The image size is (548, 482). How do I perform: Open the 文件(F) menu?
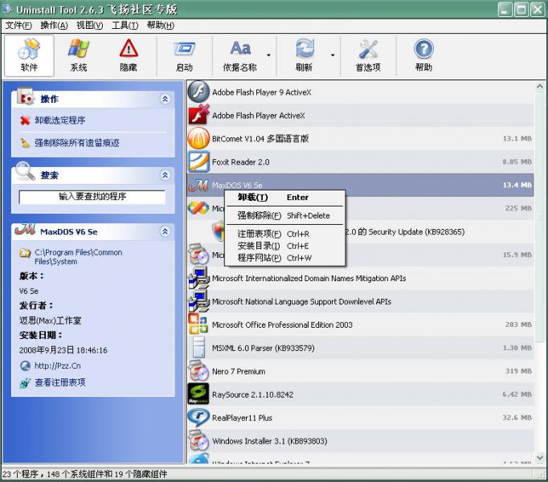(x=18, y=26)
